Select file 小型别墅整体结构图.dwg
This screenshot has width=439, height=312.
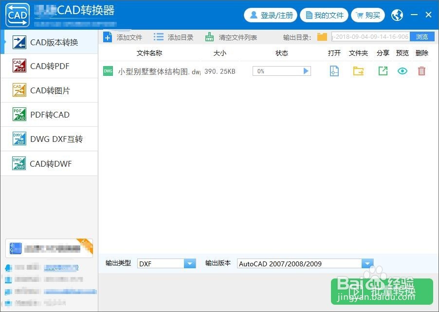pos(159,71)
